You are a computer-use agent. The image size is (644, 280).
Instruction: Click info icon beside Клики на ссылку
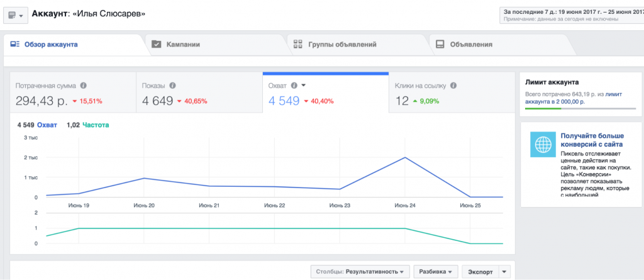[x=453, y=86]
